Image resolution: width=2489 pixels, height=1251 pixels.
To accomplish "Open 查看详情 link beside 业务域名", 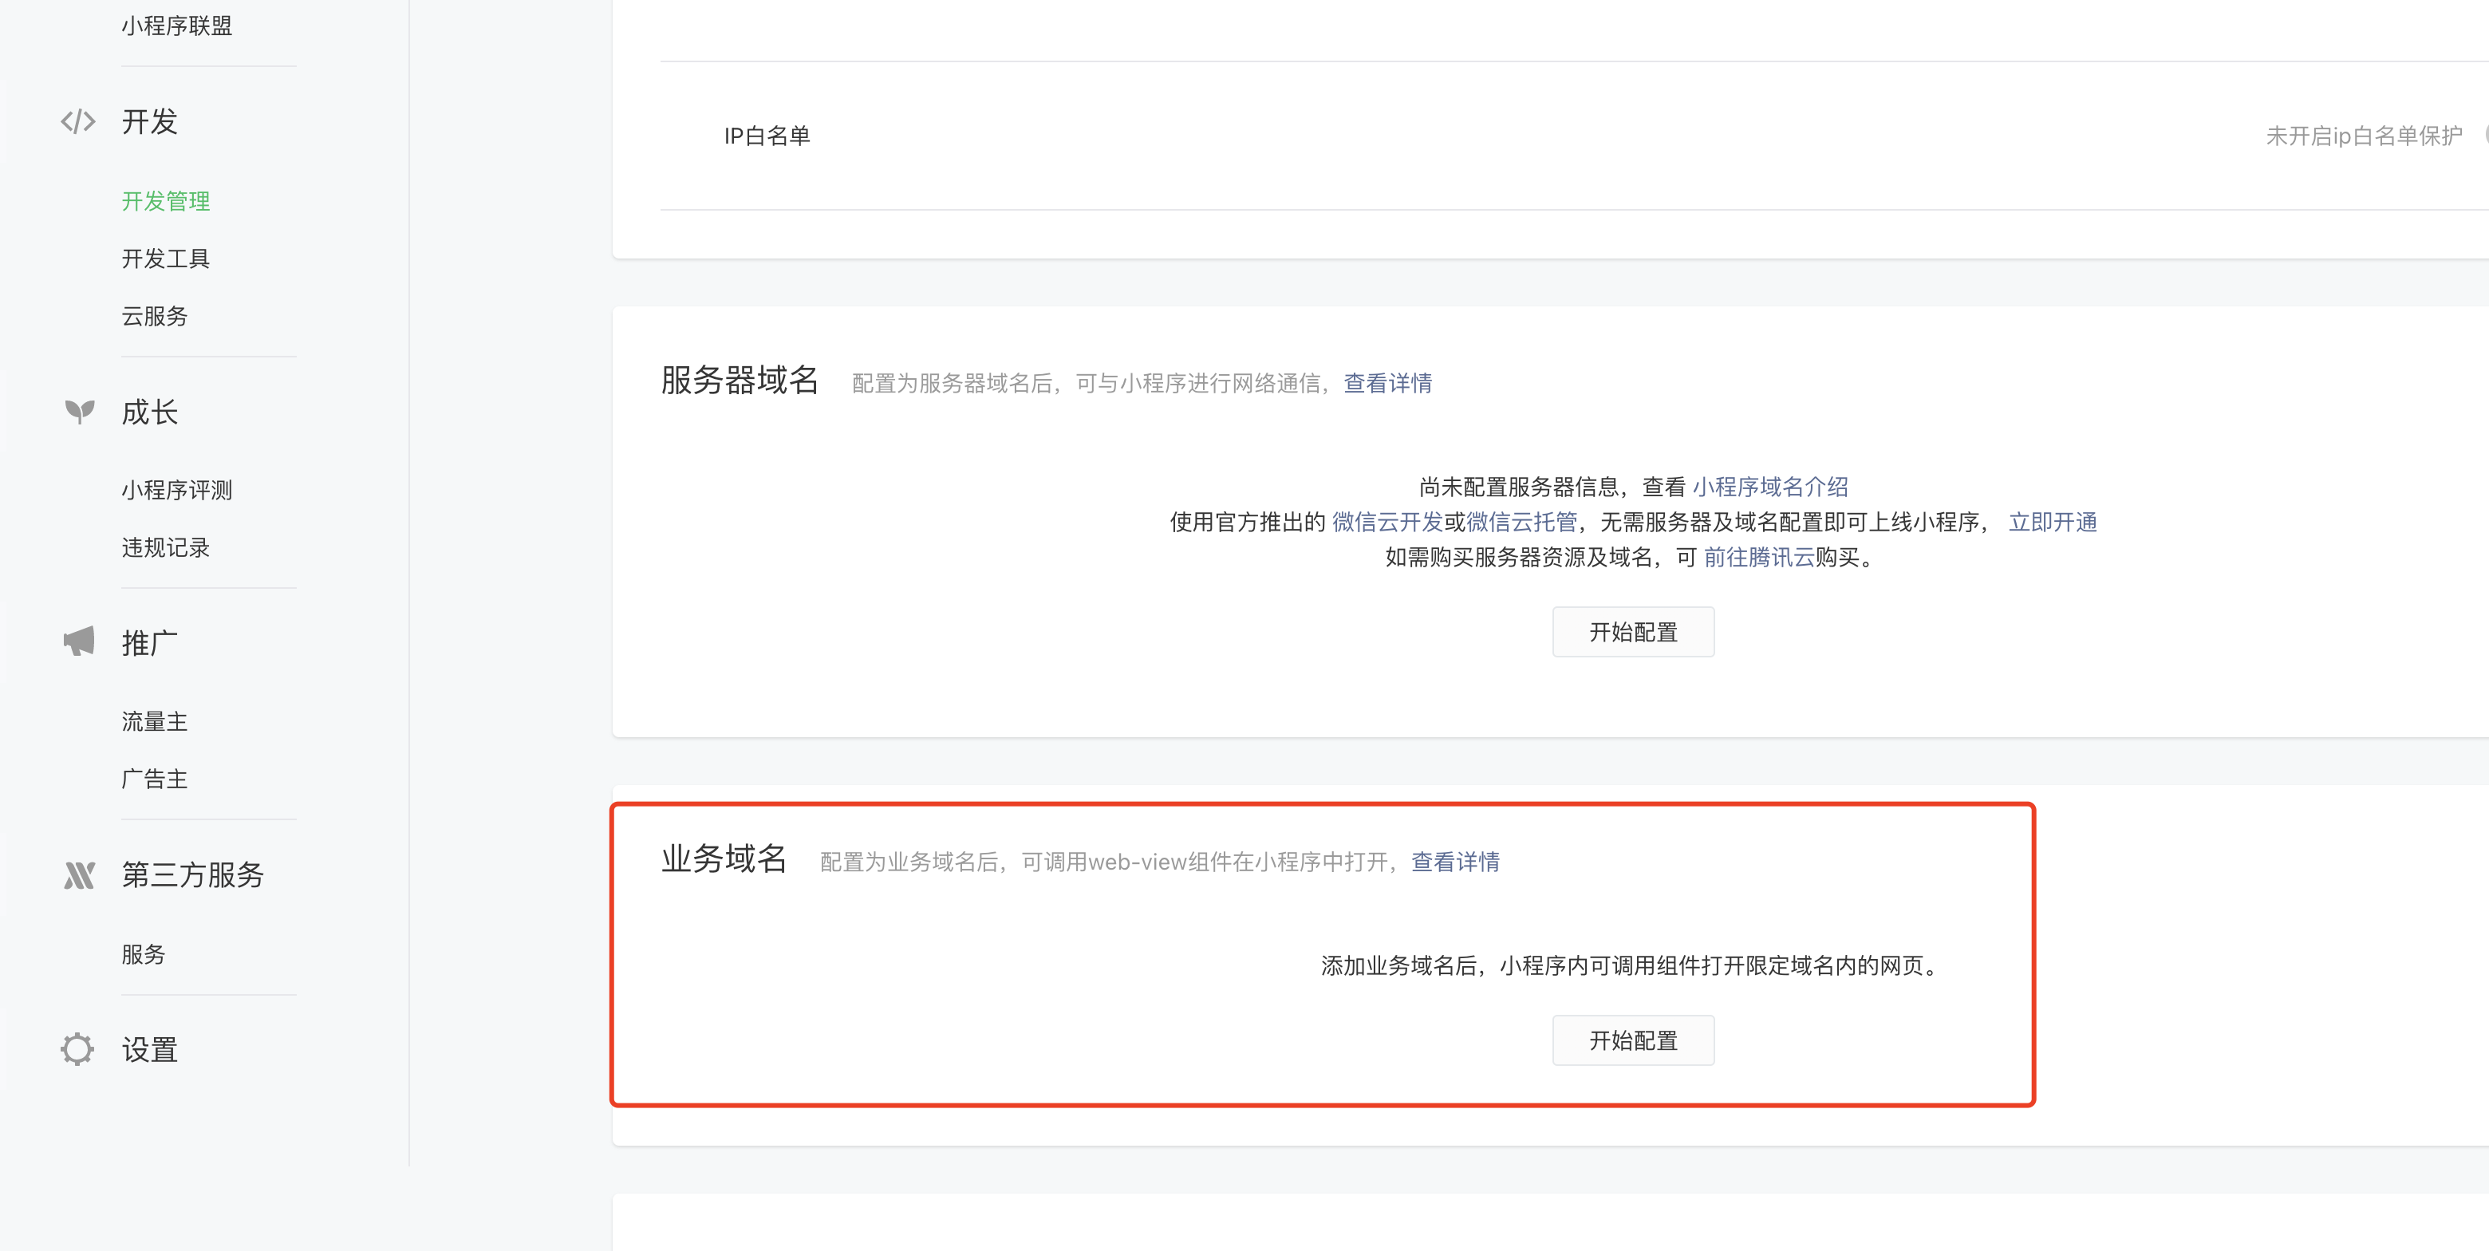I will [x=1455, y=862].
